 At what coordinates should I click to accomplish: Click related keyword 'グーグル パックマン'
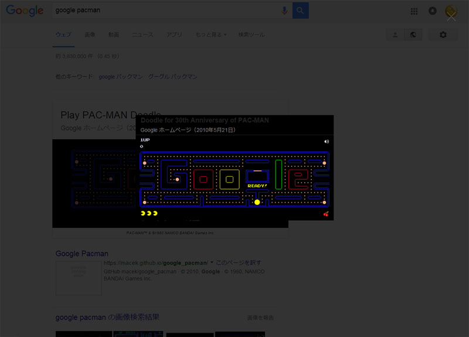coord(172,77)
